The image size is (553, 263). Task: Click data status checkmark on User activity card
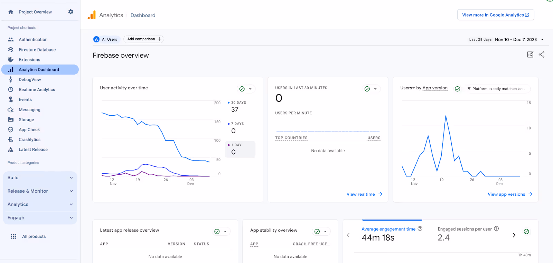pyautogui.click(x=242, y=89)
